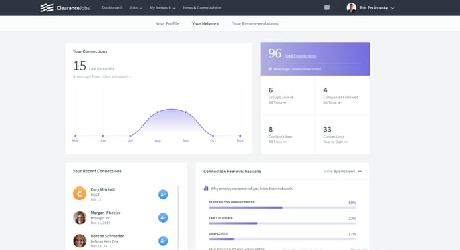Switch to the Your Network tab
Viewport: 460px width, 250px height.
[205, 24]
